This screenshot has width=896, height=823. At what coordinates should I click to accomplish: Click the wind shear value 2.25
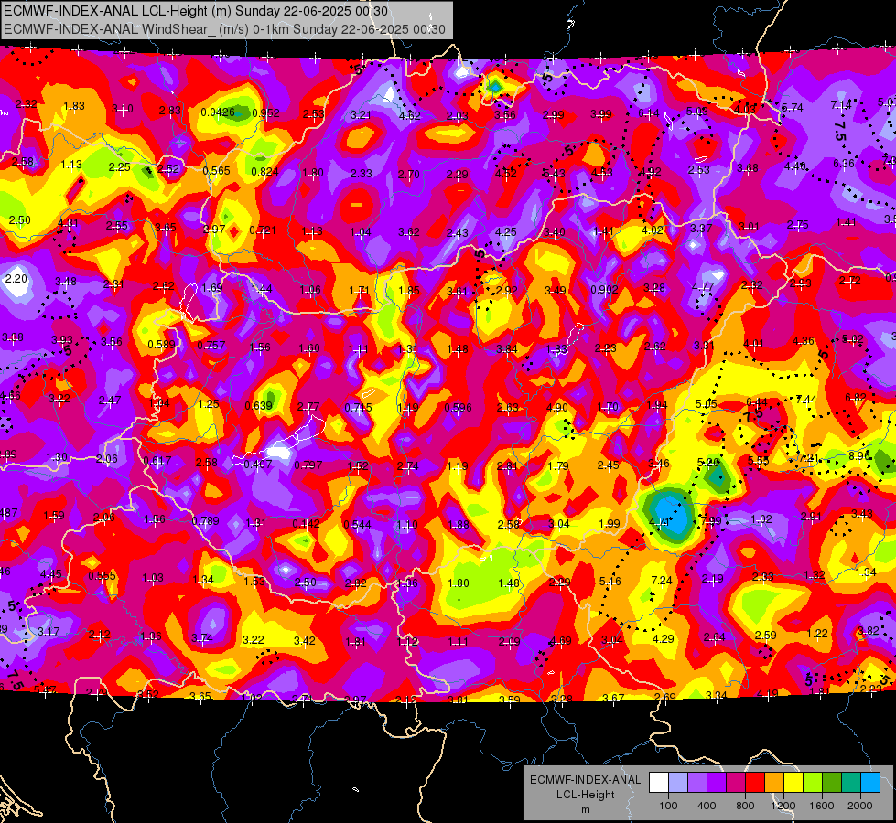point(119,166)
